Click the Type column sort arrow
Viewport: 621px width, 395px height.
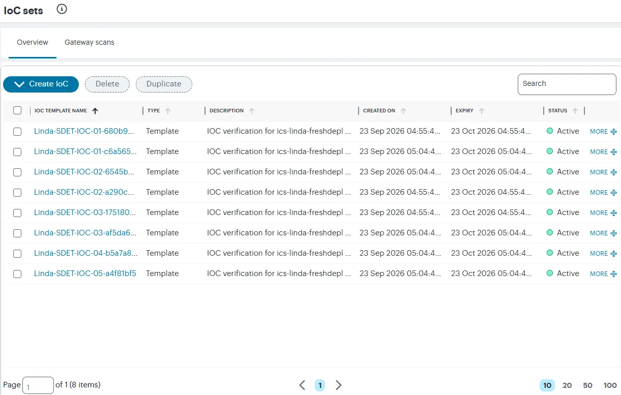coord(168,111)
